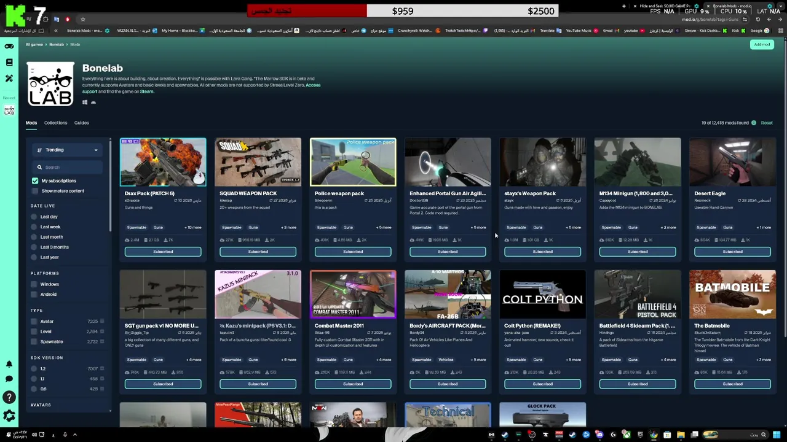Image resolution: width=787 pixels, height=442 pixels.
Task: Open the tools icon in the mod.io sidebar
Action: [9, 78]
